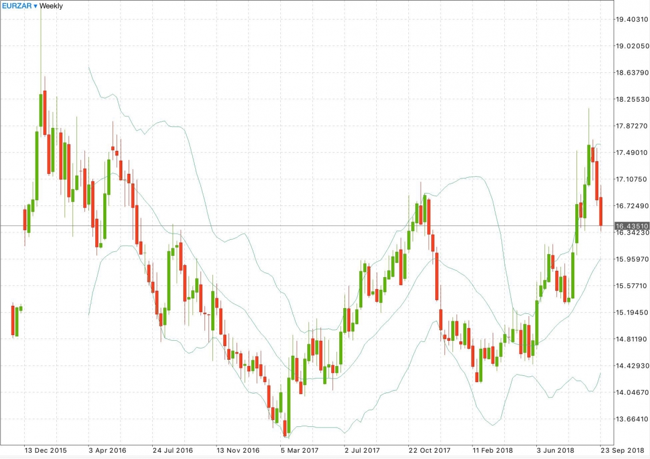650x459 pixels.
Task: Click the 15.95970 price axis label
Action: [632, 259]
